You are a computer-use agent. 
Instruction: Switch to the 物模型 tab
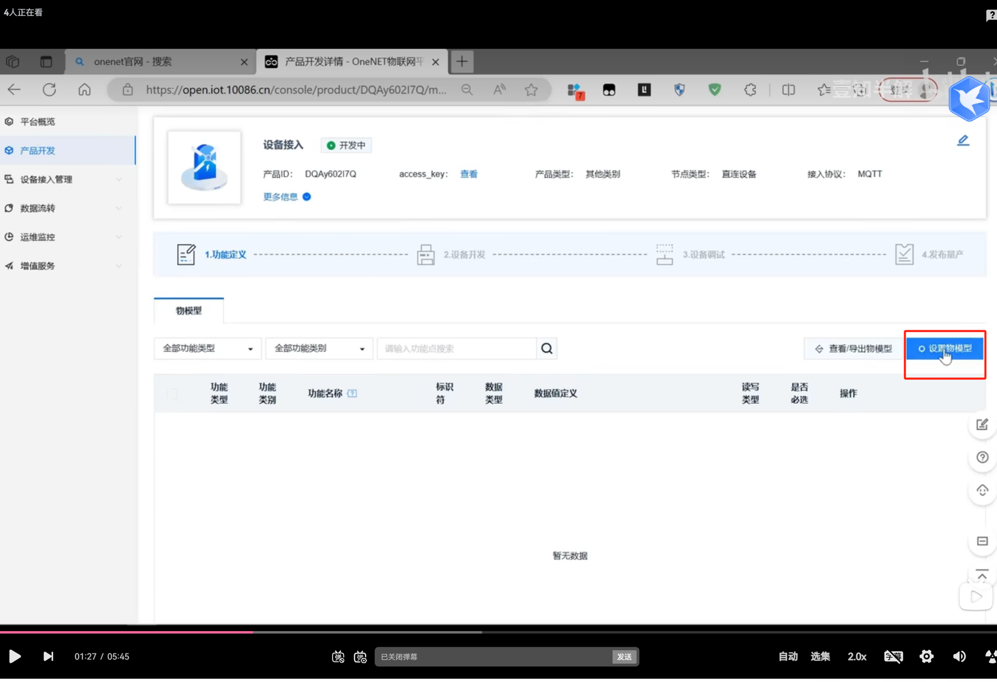coord(188,311)
